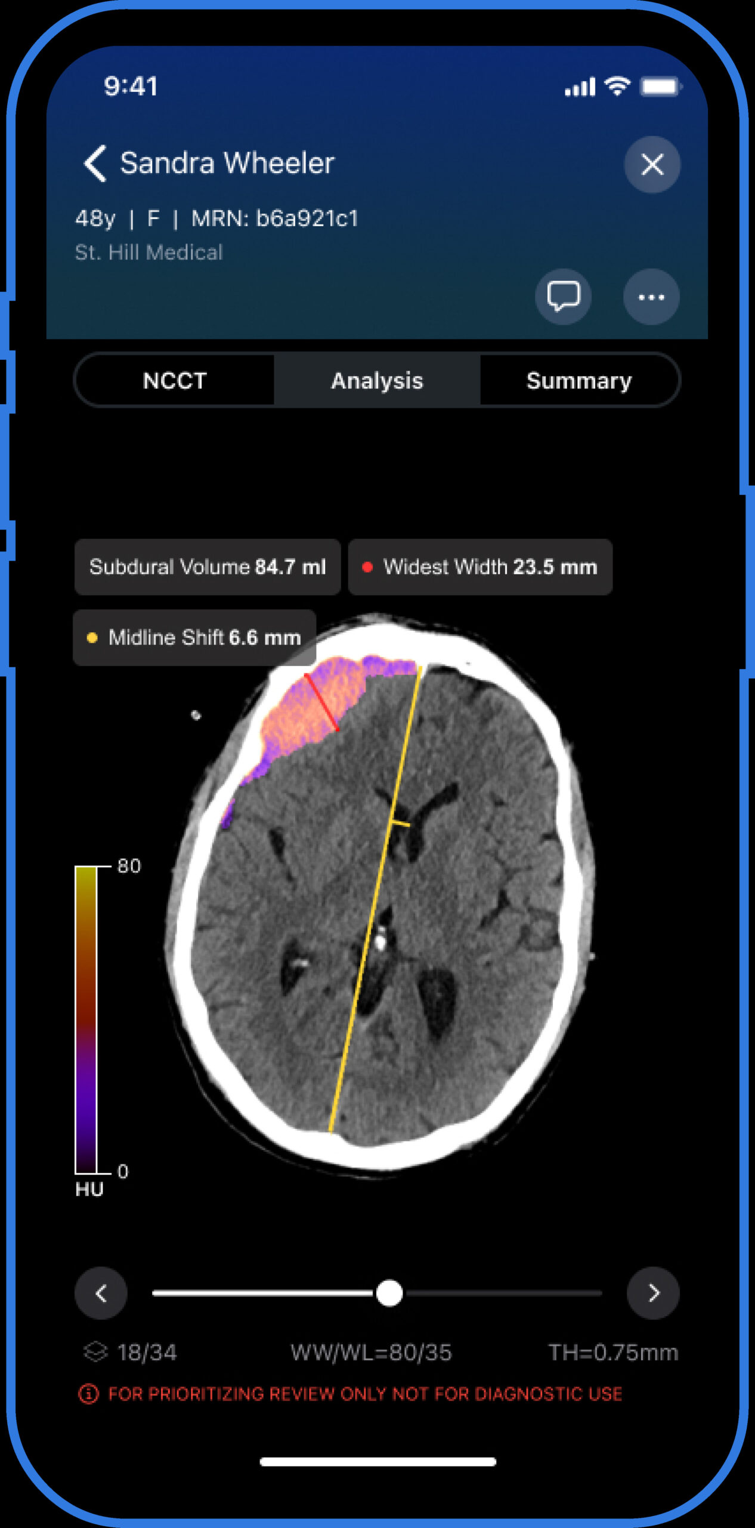Click the Subdural Volume 84.7 ml chip

point(208,566)
